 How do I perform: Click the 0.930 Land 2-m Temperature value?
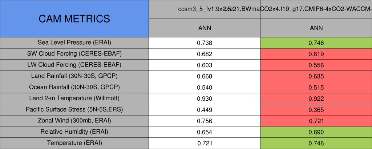tap(204, 98)
